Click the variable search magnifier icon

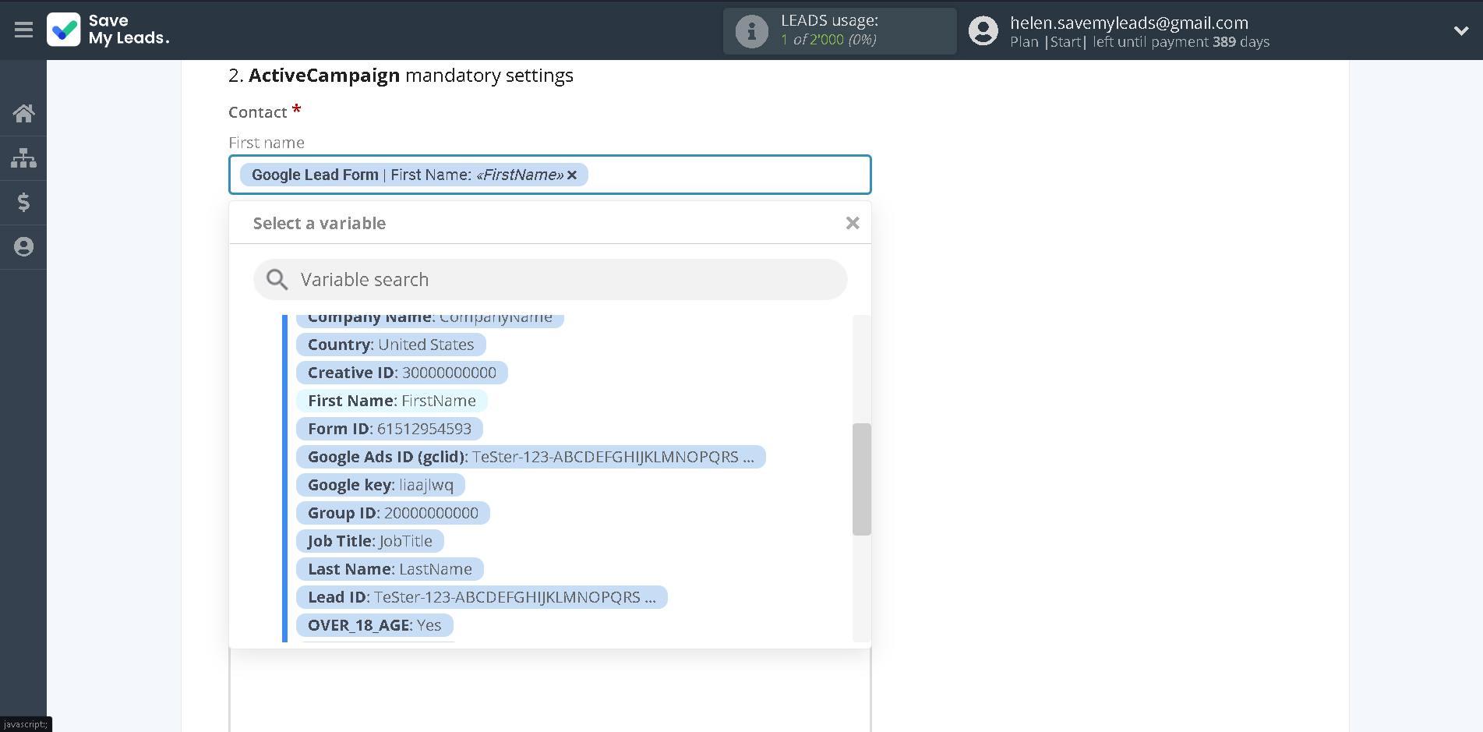pyautogui.click(x=277, y=279)
